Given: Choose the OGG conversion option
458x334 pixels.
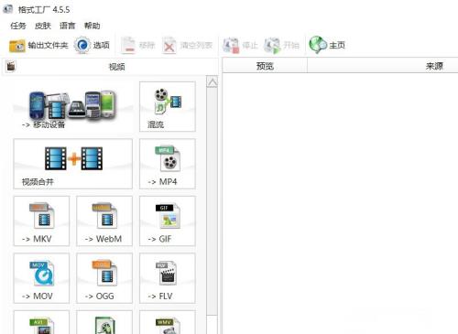Looking at the screenshot, I should 104,278.
